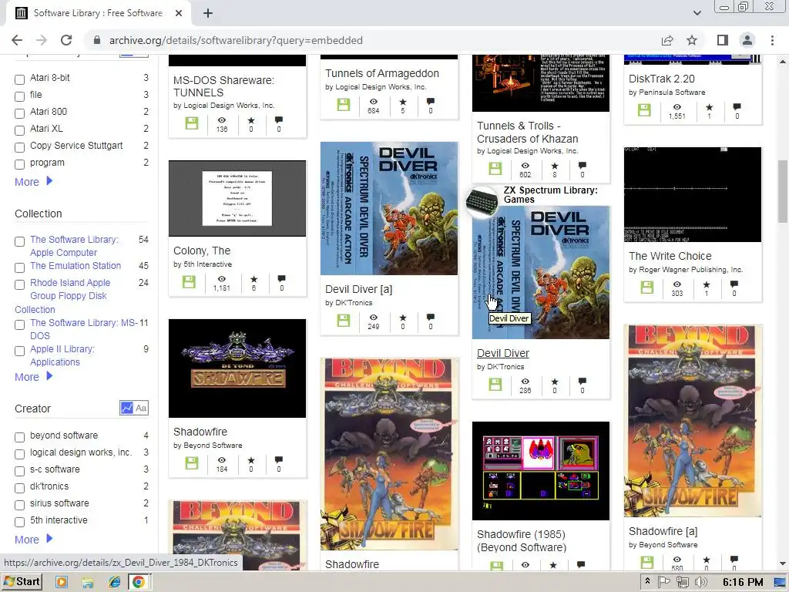This screenshot has height=592, width=789.
Task: Check the sirius software creator filter
Action: [x=19, y=505]
